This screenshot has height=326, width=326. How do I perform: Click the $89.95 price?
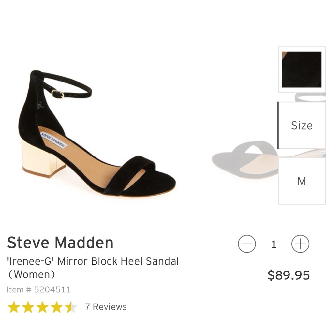(288, 275)
